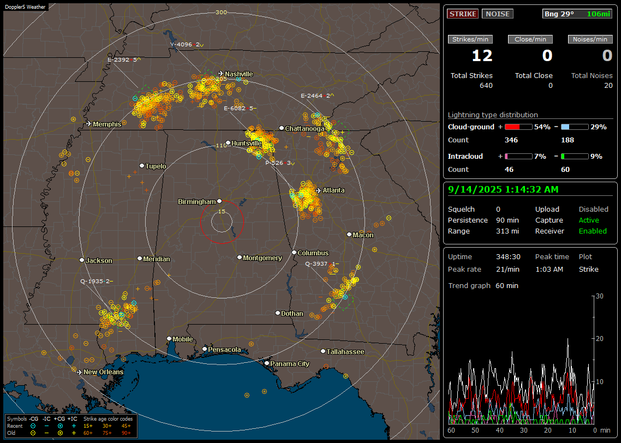Click the 300 range ring label

[221, 12]
